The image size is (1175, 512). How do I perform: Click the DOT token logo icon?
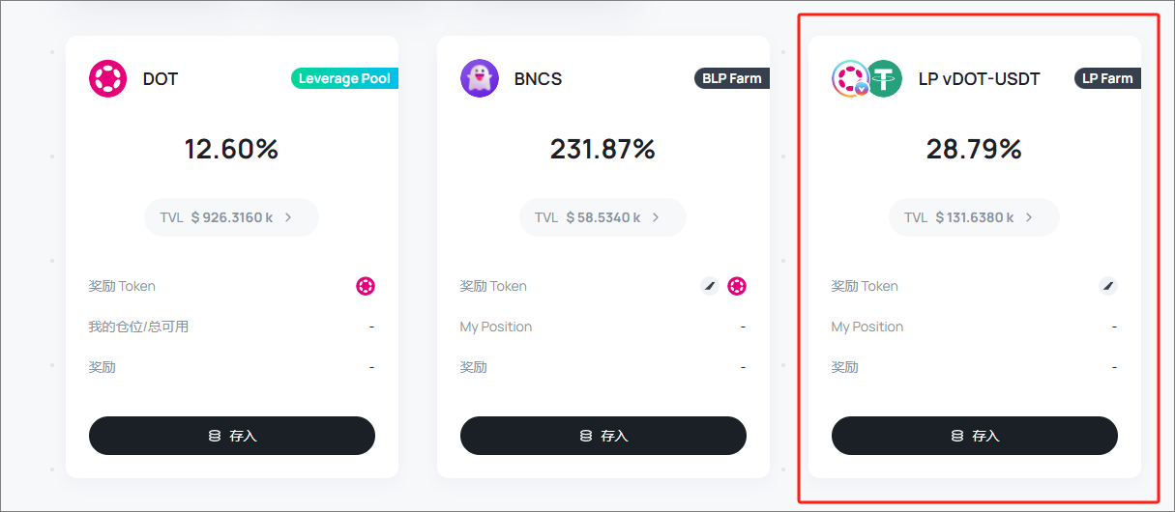point(108,78)
